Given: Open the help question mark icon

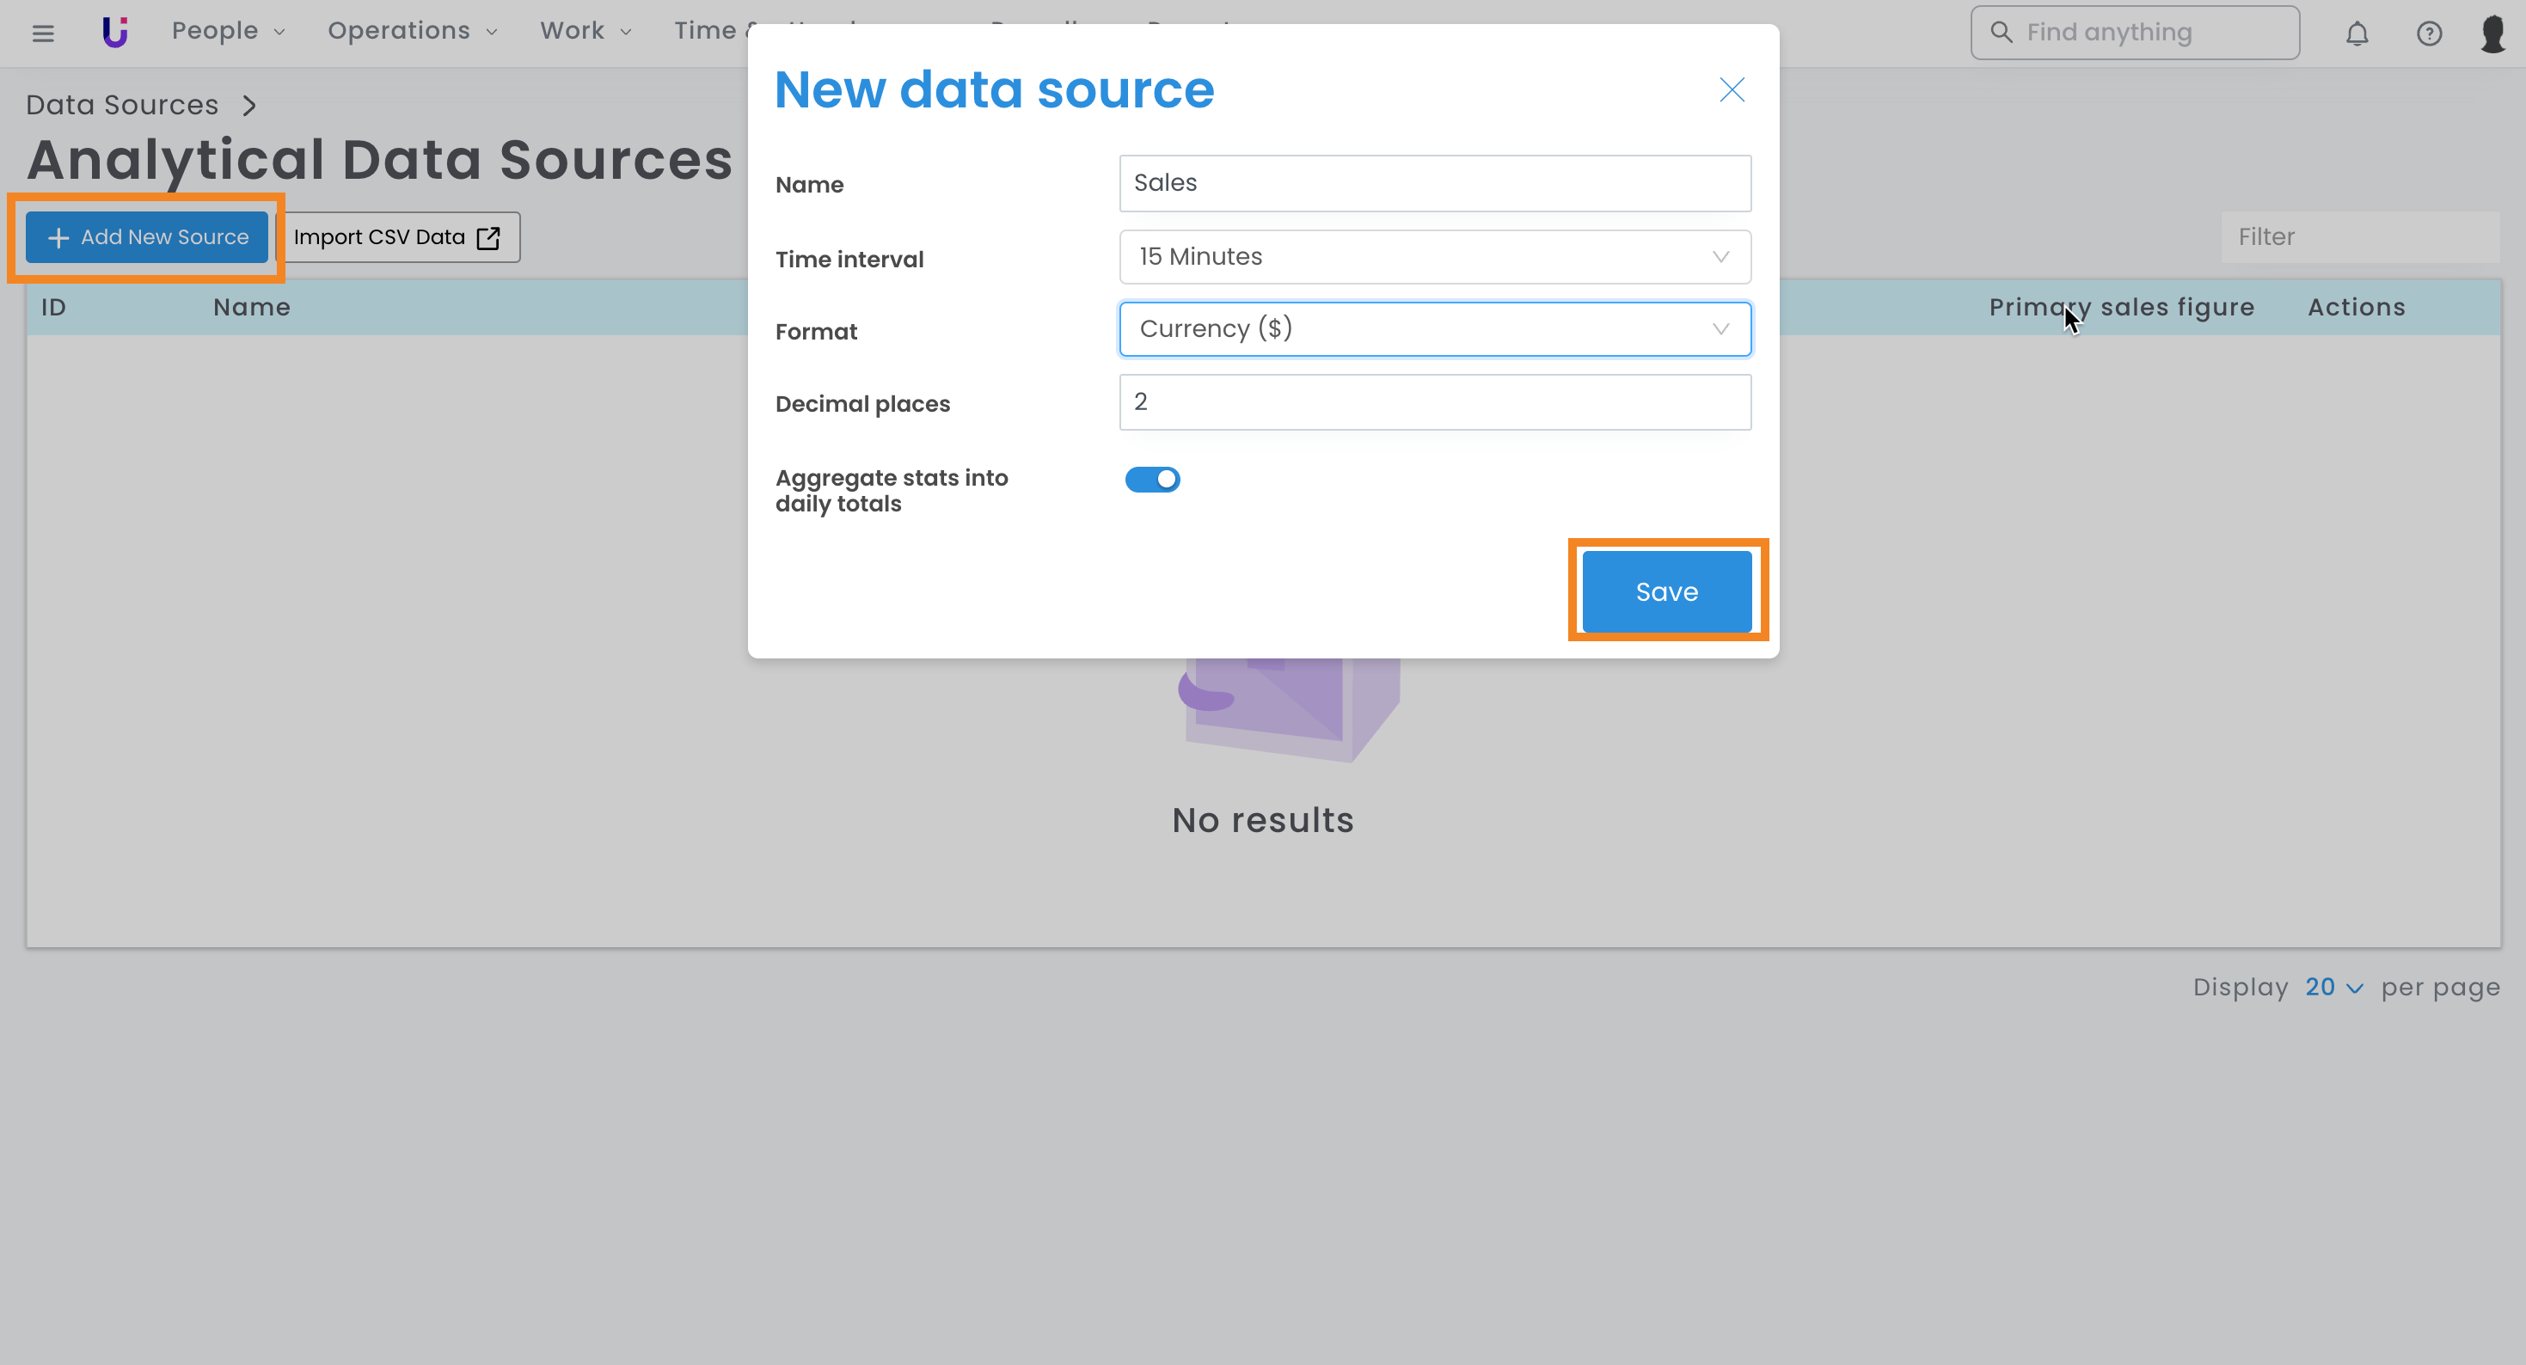Looking at the screenshot, I should 2428,34.
